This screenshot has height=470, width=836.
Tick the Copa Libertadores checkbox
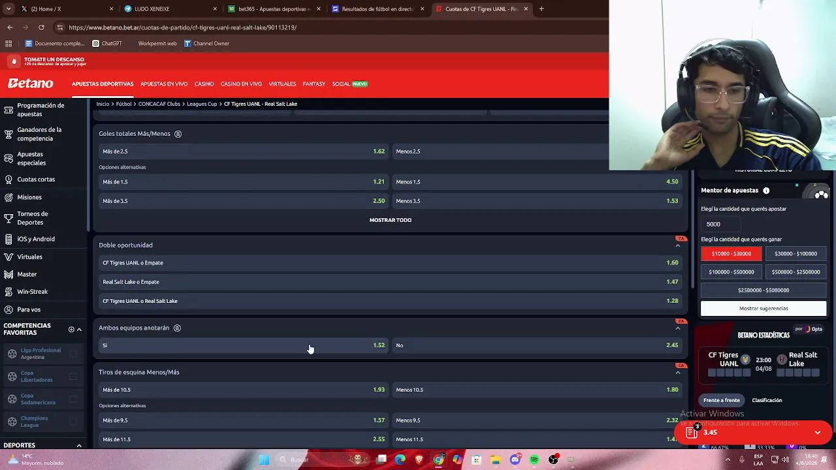[x=73, y=377]
